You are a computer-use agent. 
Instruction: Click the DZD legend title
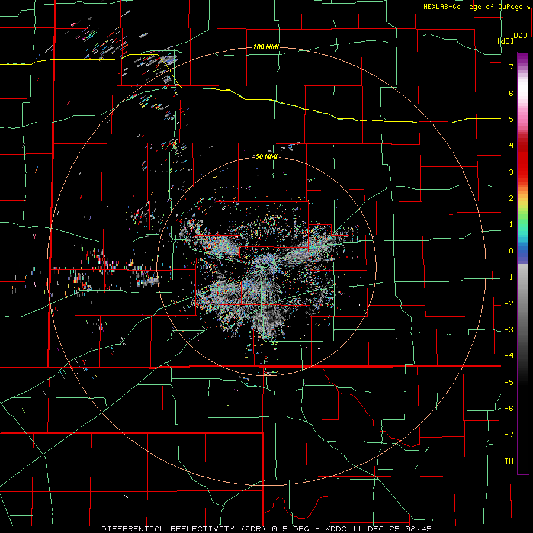tap(521, 36)
